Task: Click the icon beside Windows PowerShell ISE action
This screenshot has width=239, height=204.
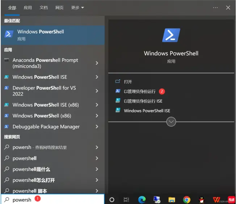Action: coord(118,110)
